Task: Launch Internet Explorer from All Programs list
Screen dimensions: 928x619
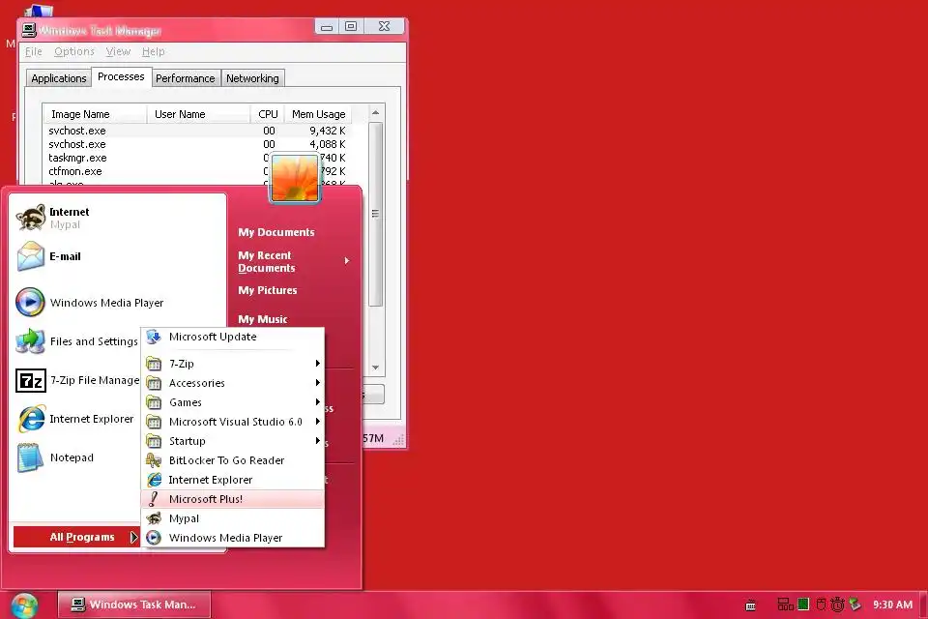Action: tap(233, 480)
